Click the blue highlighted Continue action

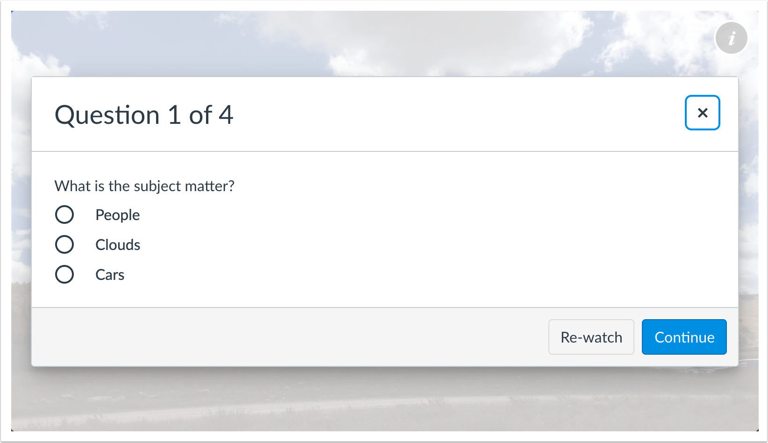click(684, 337)
